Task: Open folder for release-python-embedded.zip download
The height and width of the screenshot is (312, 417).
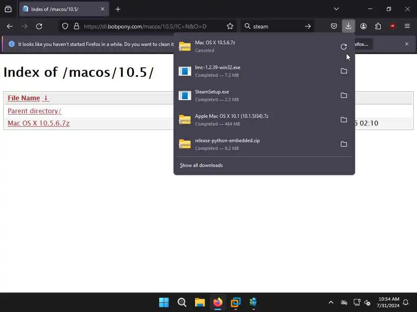Action: pos(344,144)
